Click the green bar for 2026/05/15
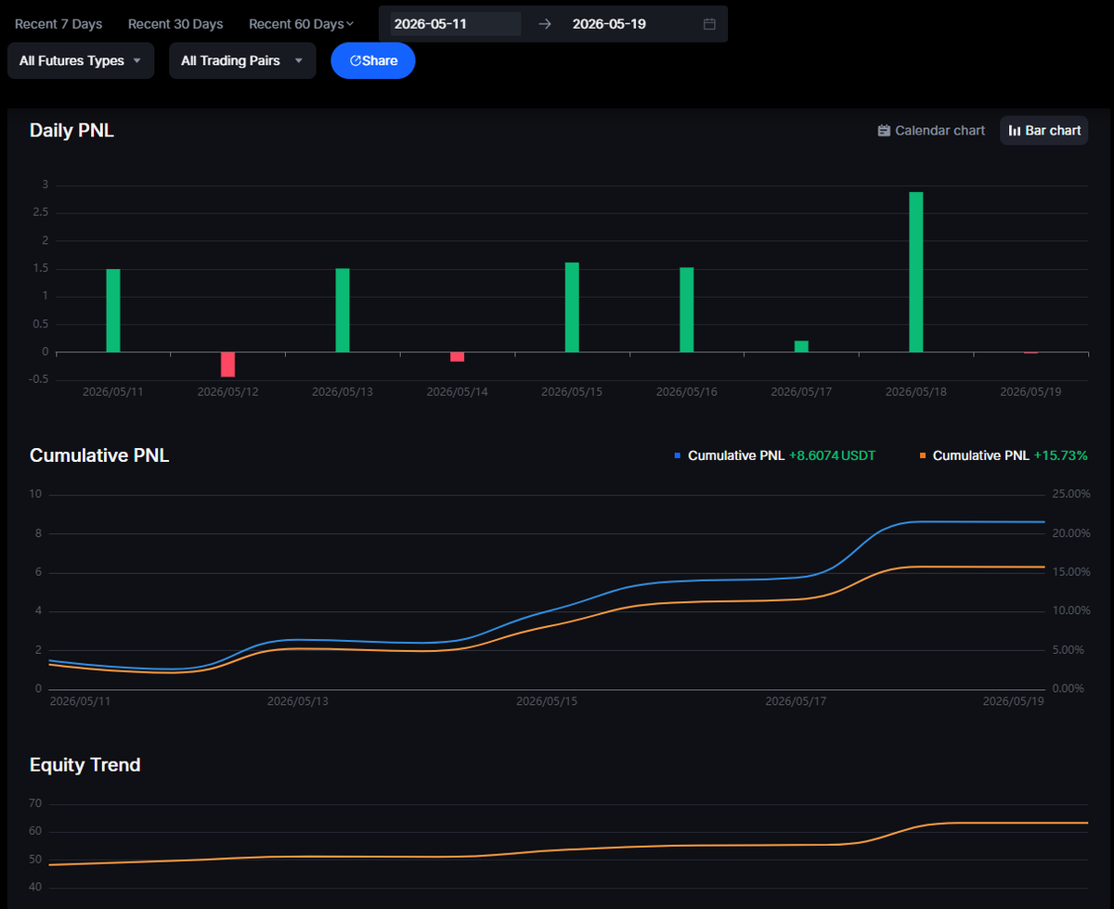This screenshot has width=1114, height=909. coord(572,307)
